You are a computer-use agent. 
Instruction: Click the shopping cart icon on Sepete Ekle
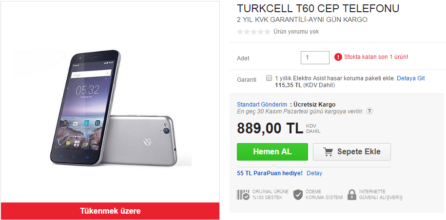[328, 152]
